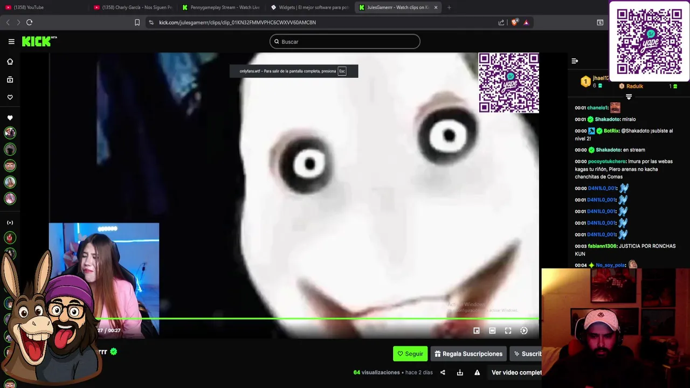Viewport: 690px width, 388px height.
Task: Switch to the first YouTube tab
Action: [43, 8]
